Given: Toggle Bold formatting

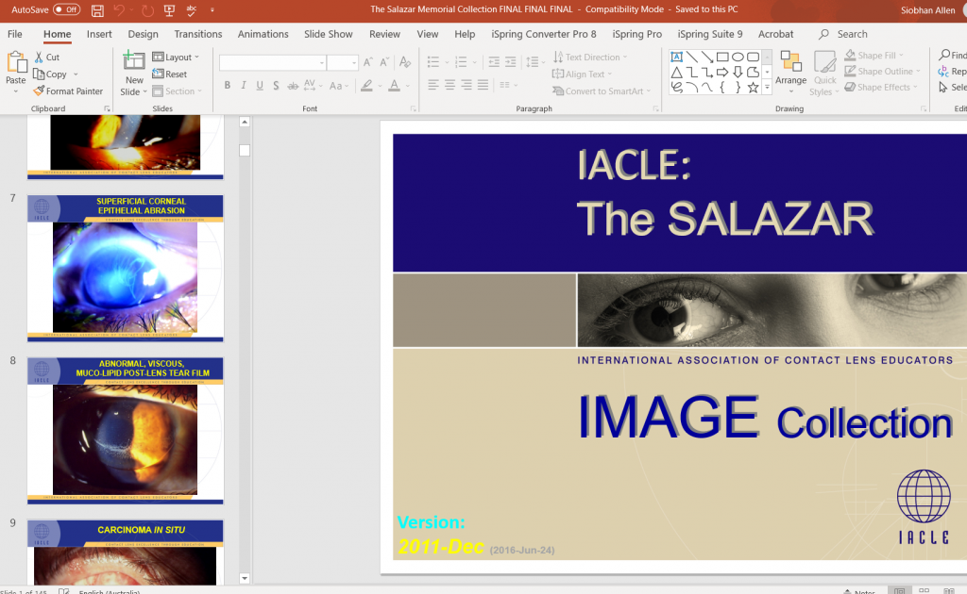Looking at the screenshot, I should pos(228,86).
